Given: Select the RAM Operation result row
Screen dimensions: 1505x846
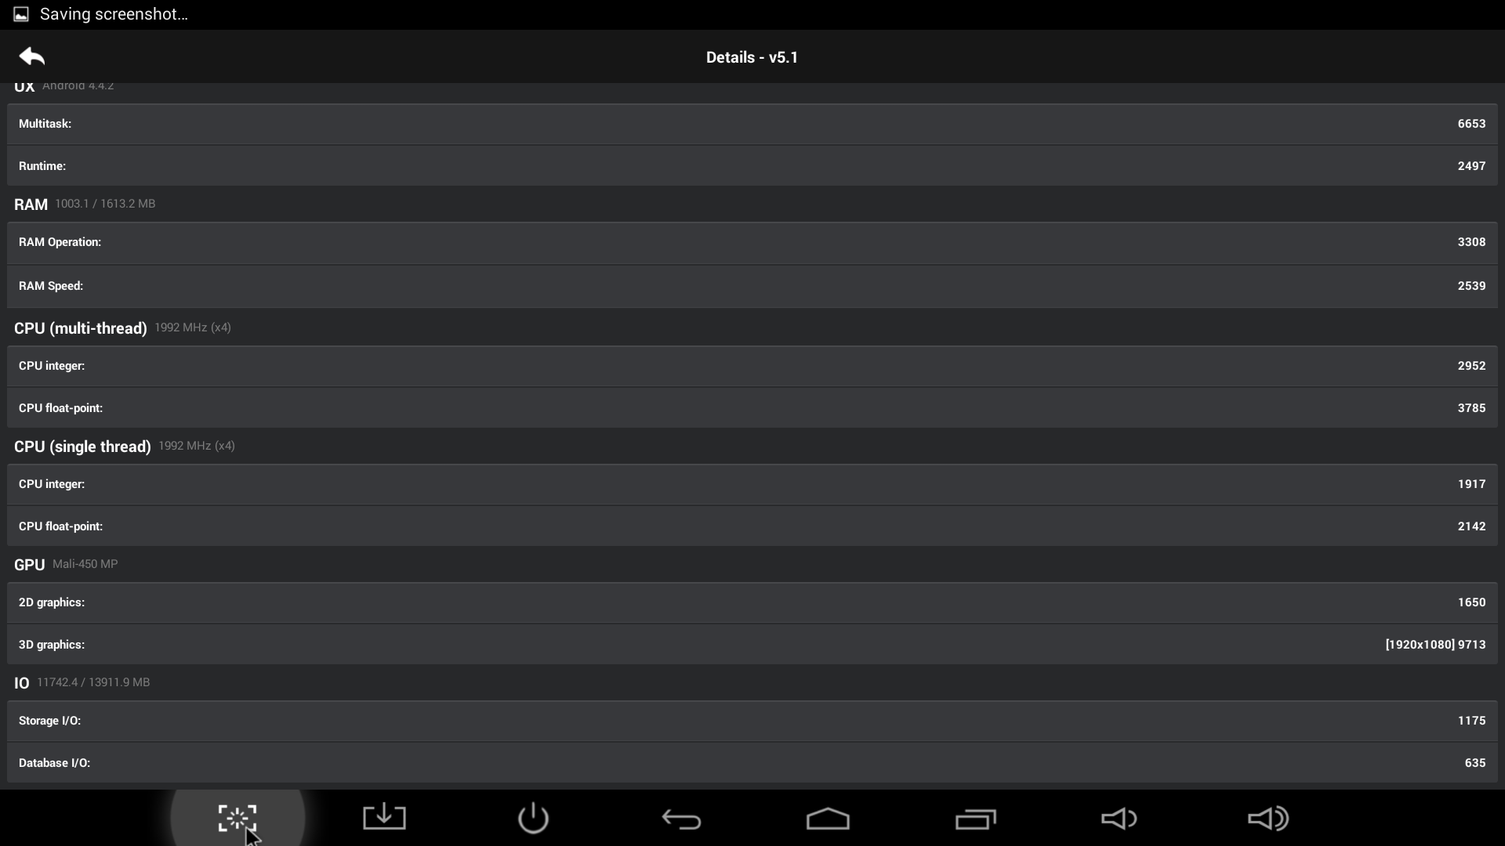Looking at the screenshot, I should [x=752, y=243].
